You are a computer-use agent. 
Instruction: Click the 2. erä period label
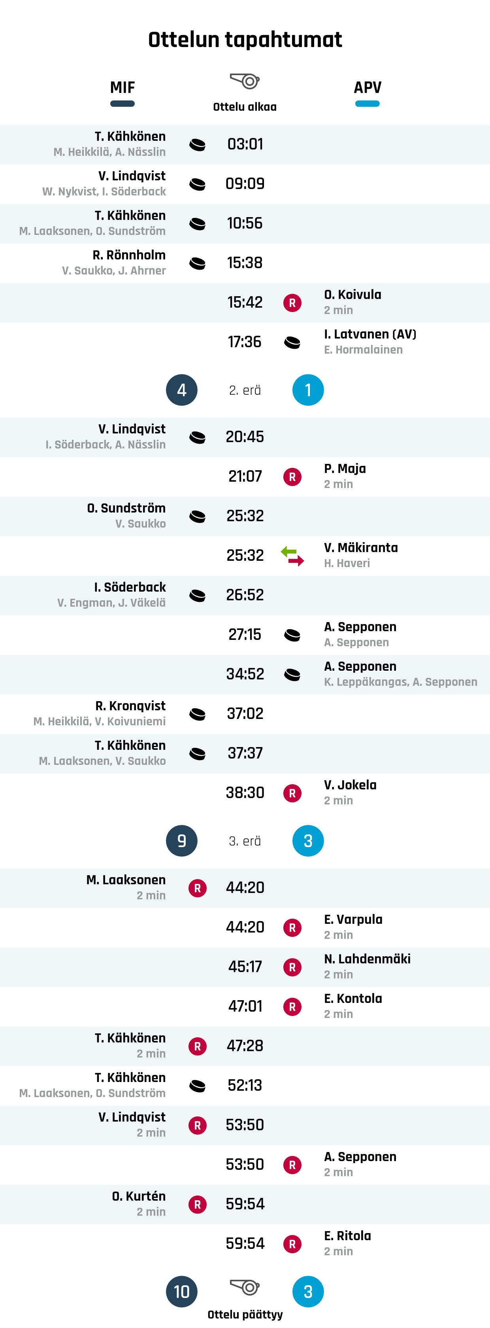tap(245, 390)
